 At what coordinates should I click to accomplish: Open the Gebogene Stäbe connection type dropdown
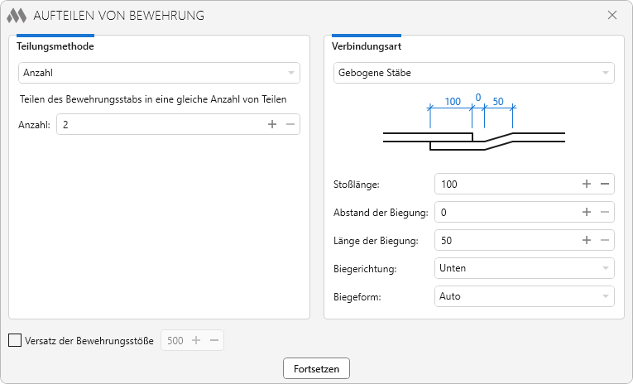(473, 73)
